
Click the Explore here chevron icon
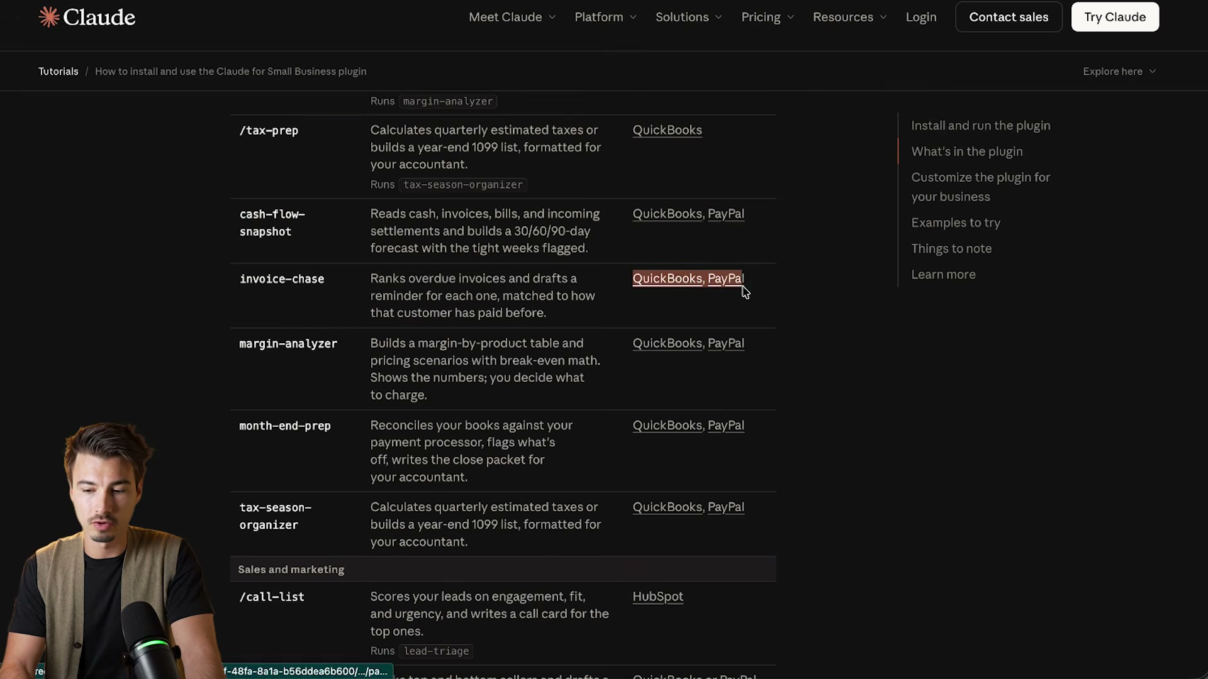[x=1152, y=71]
